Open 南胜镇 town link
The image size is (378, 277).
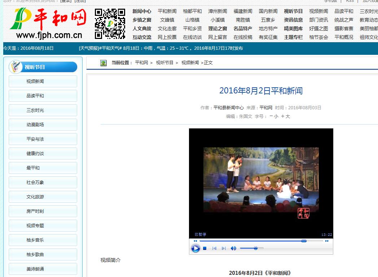(243, 20)
